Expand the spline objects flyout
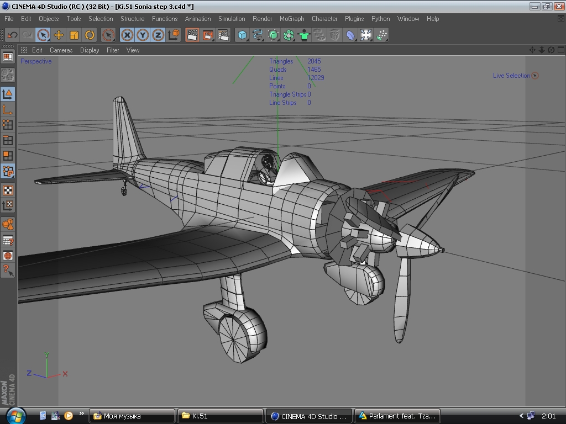 (x=258, y=35)
